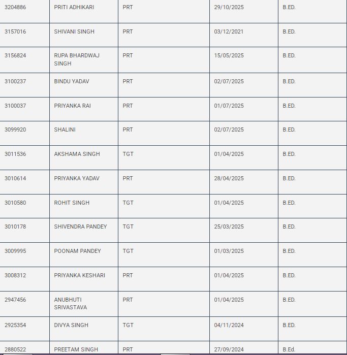Select the Bindu Yadav name cell

71,81
